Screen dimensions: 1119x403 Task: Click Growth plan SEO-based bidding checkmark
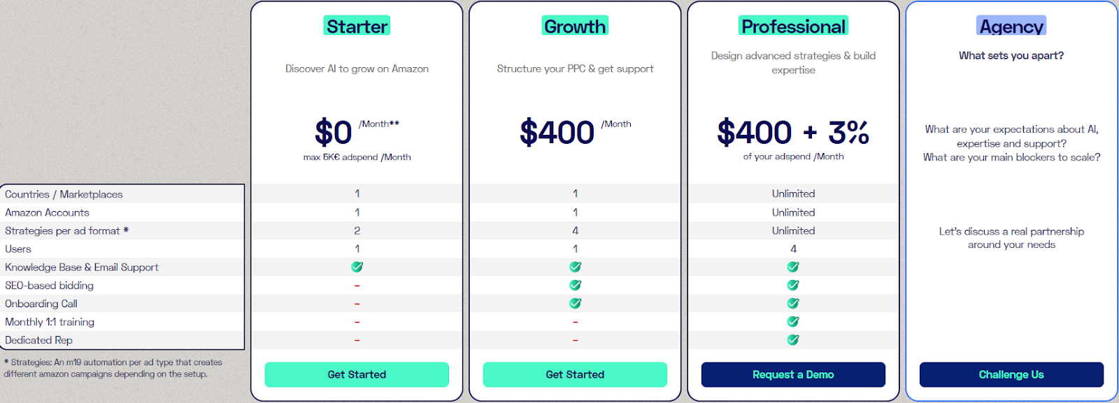575,285
